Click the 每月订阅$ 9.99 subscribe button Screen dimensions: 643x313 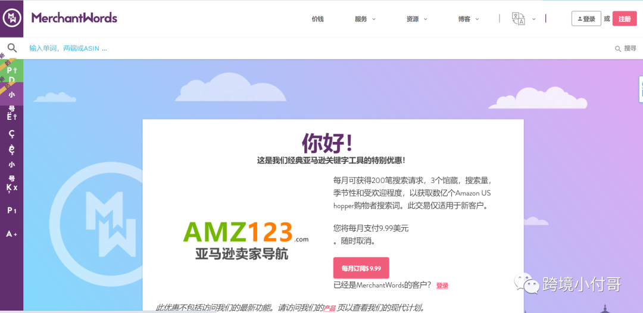tap(361, 268)
